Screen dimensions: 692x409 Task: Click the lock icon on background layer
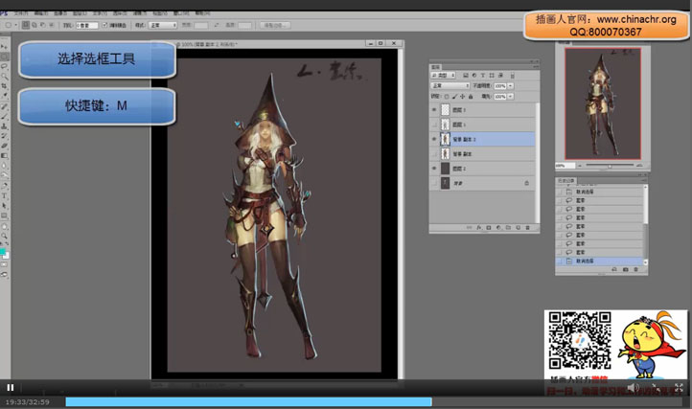526,182
